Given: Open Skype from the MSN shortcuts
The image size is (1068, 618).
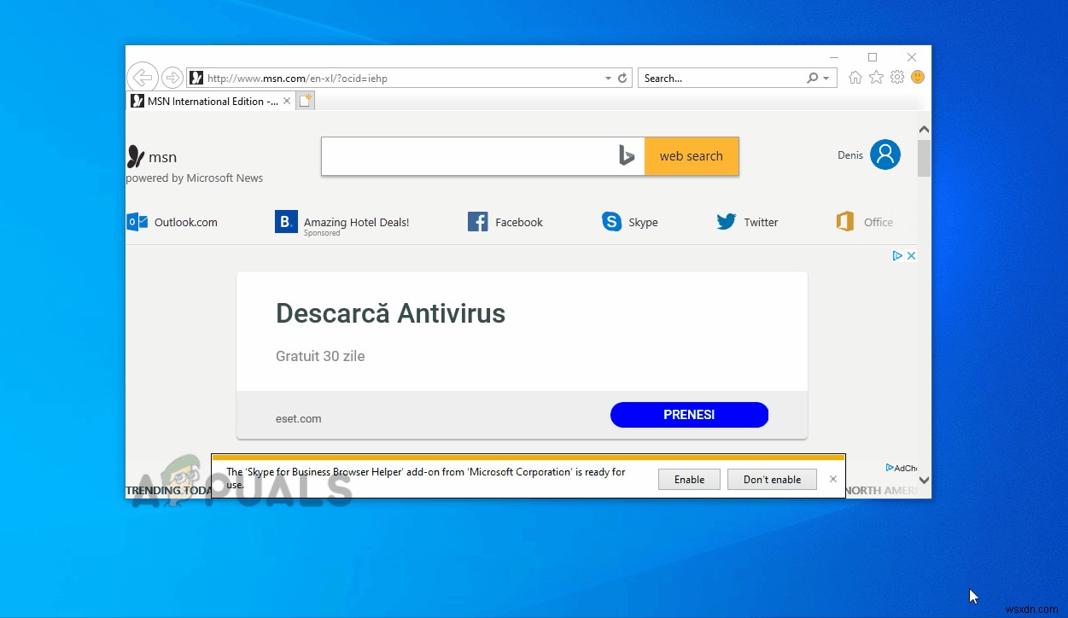Looking at the screenshot, I should [630, 221].
